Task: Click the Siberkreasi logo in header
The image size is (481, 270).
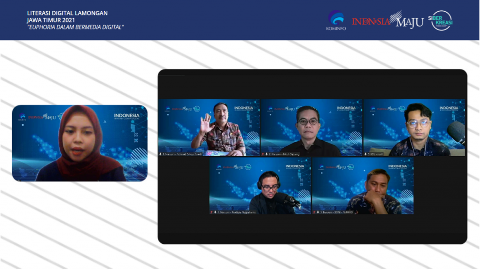Action: 442,20
